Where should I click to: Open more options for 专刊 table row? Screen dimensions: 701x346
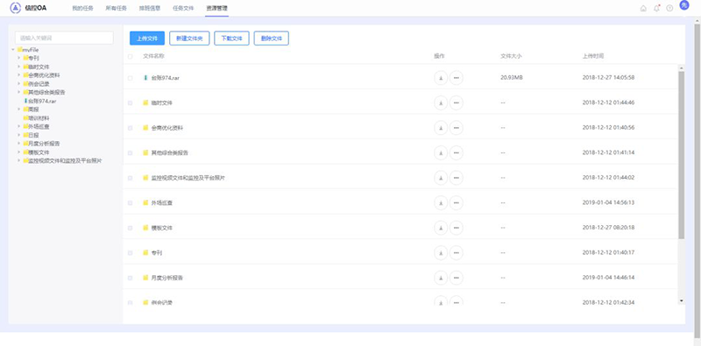coord(456,253)
